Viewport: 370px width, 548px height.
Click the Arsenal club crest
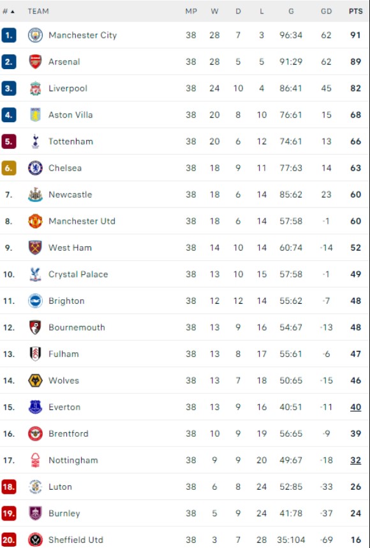(35, 62)
